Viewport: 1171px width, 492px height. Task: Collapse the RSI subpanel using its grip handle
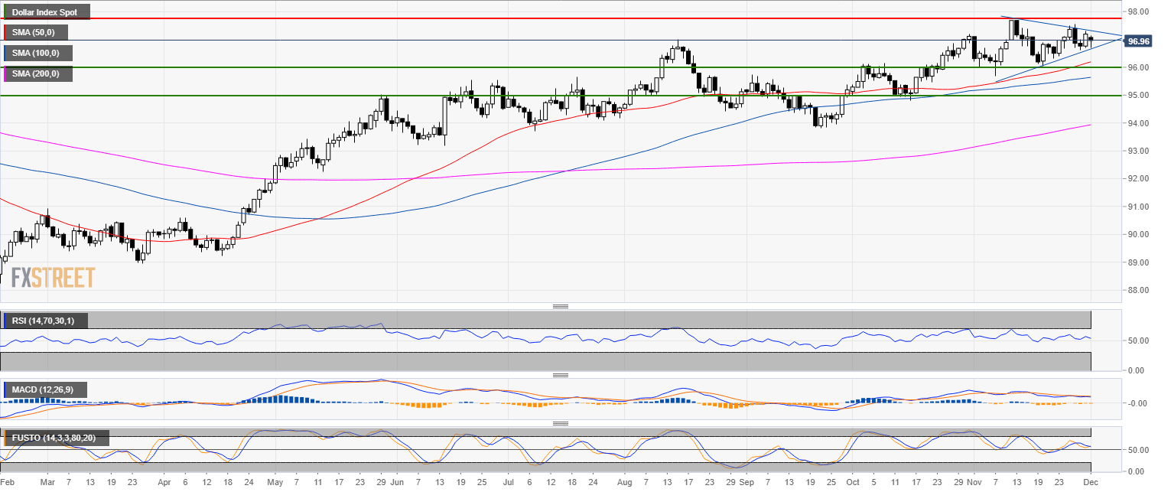[x=562, y=305]
